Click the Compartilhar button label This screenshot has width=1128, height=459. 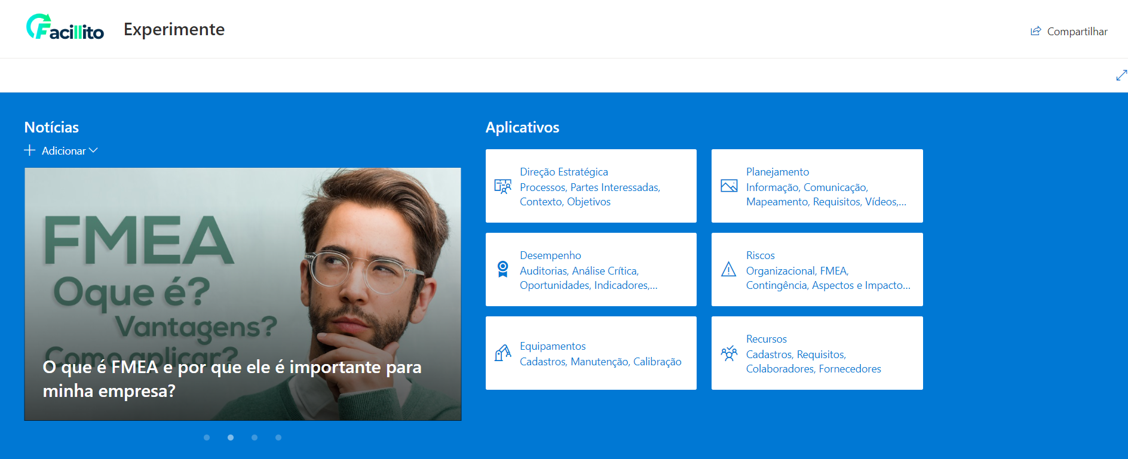[x=1077, y=32]
